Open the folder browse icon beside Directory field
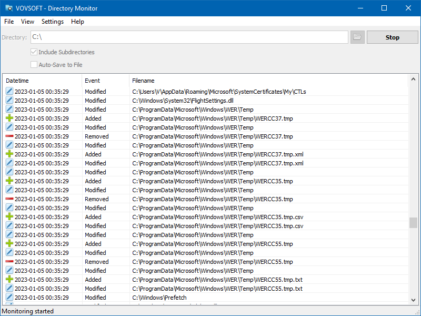This screenshot has height=316, width=421. pos(357,37)
